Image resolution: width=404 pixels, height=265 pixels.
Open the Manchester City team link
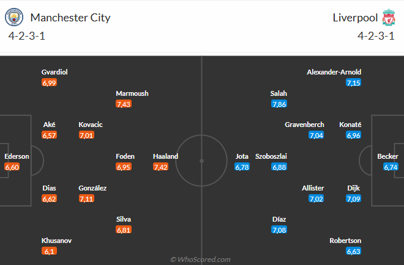[70, 18]
